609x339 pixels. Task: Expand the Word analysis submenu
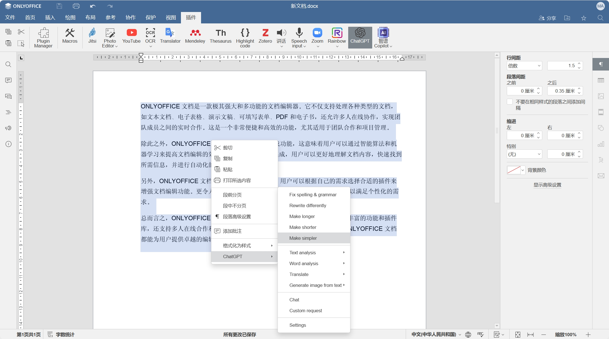pos(314,263)
